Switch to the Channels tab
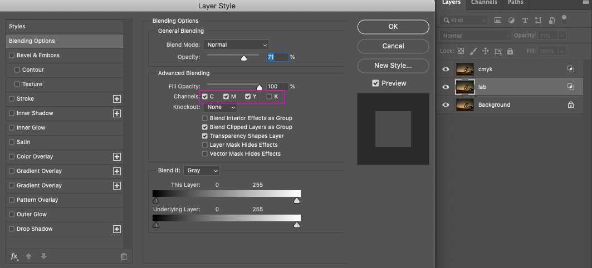The image size is (592, 268). pyautogui.click(x=484, y=3)
